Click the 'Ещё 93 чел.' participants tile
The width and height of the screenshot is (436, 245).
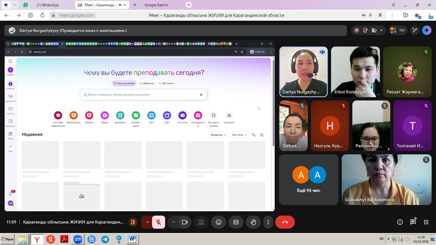[308, 180]
